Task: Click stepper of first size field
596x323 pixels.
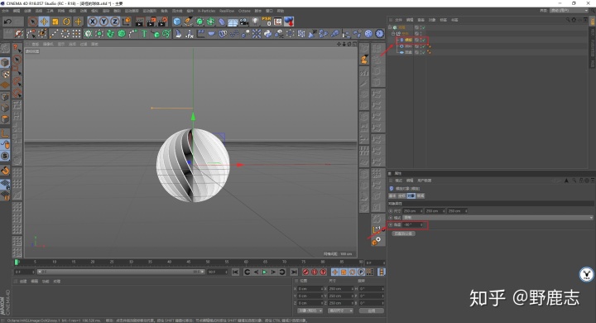Action: [421, 210]
